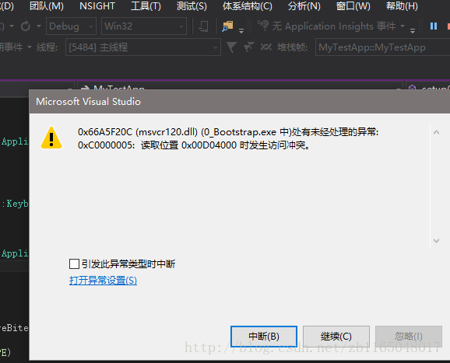450x363 pixels.
Task: Open the 窗口(W) menu
Action: [x=353, y=6]
